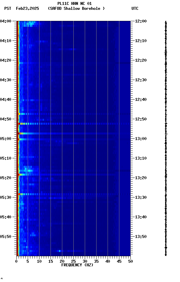Click the 12:20 UTC time label
The height and width of the screenshot is (282, 180).
141,60
